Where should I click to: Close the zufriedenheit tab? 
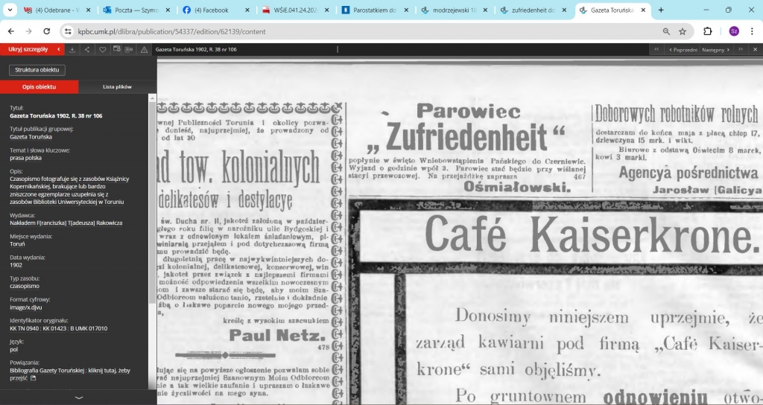point(564,10)
